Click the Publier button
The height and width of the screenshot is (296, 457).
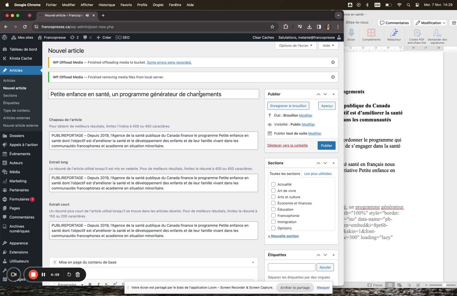[326, 145]
